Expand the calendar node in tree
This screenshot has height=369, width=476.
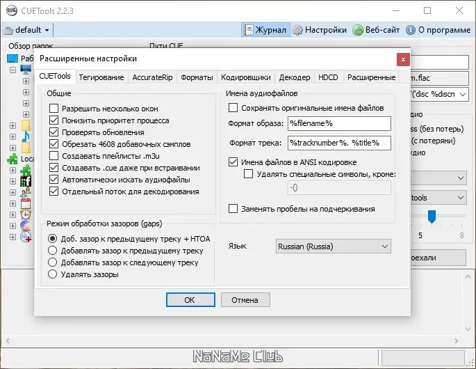[13, 203]
